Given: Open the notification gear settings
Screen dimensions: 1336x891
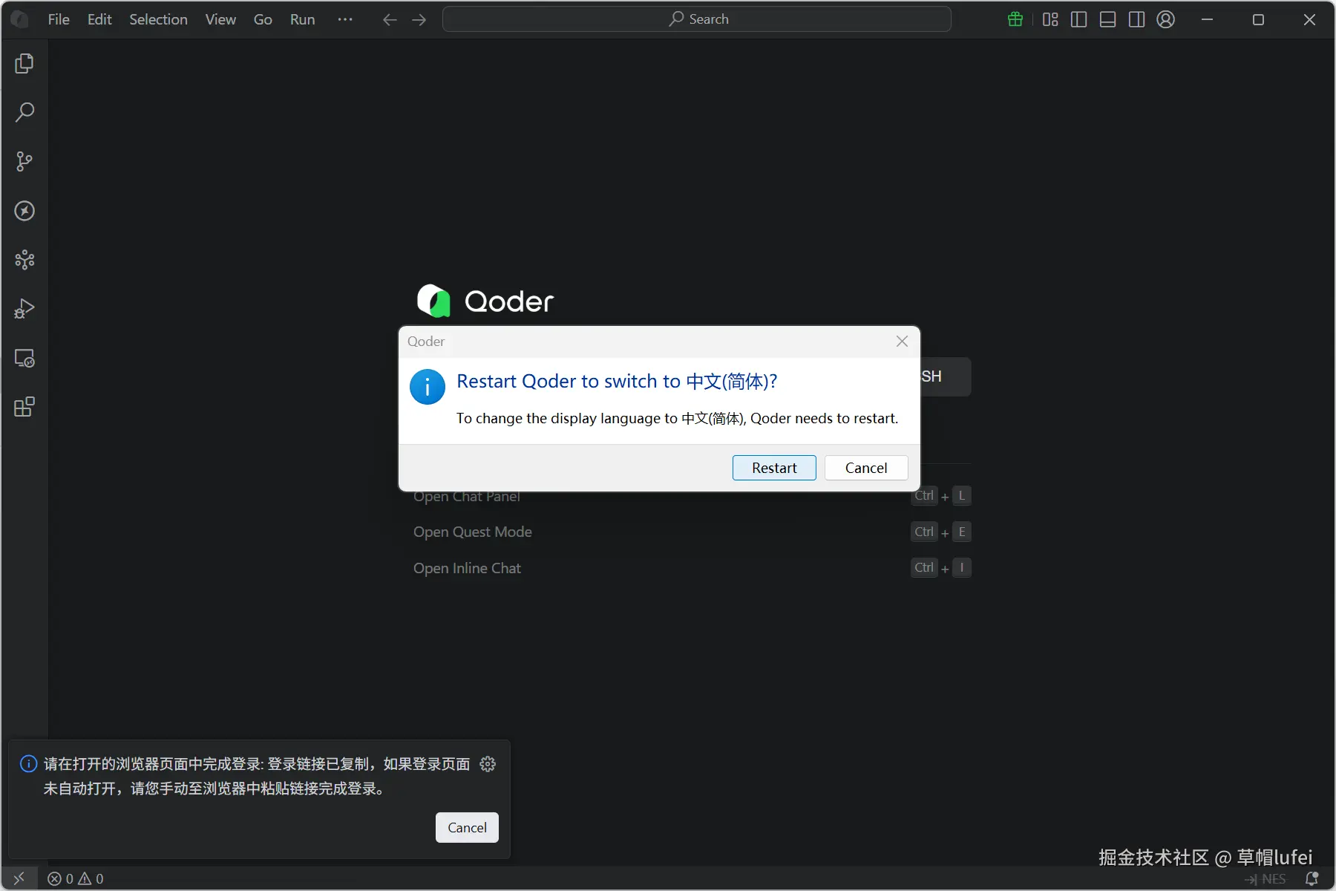Looking at the screenshot, I should click(488, 764).
